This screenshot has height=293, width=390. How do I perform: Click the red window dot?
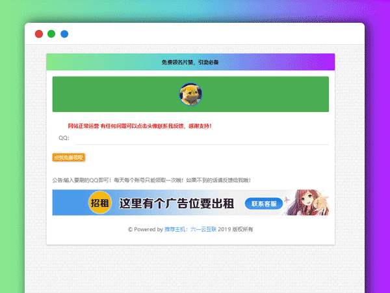tap(39, 34)
